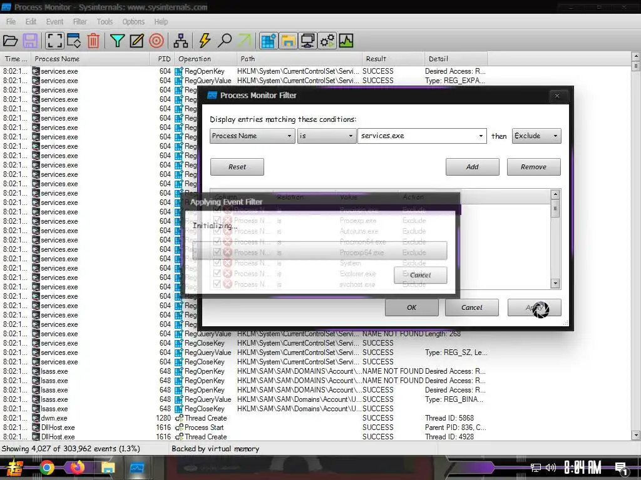Click the filter list scrollbar down arrow

pyautogui.click(x=555, y=283)
